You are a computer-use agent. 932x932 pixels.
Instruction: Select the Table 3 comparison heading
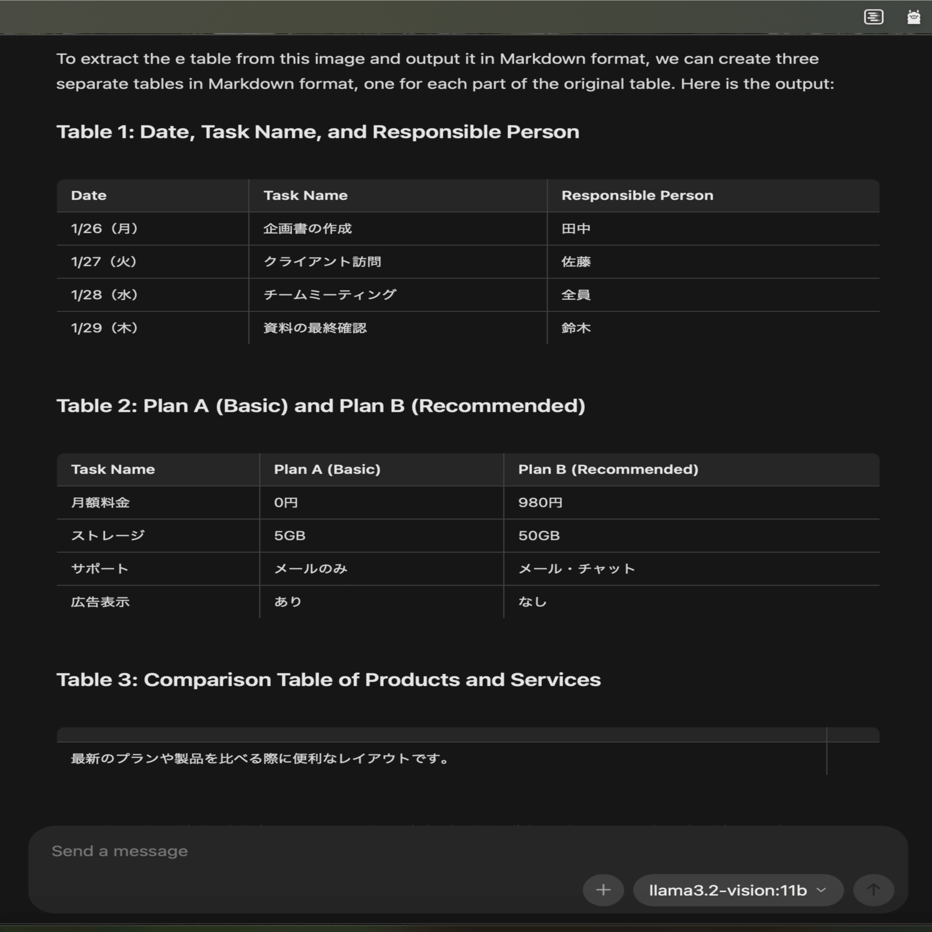[x=328, y=679]
